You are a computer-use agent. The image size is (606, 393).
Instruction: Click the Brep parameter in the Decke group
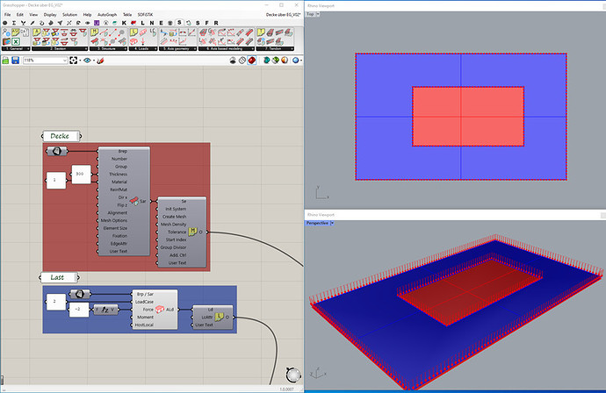[57, 151]
